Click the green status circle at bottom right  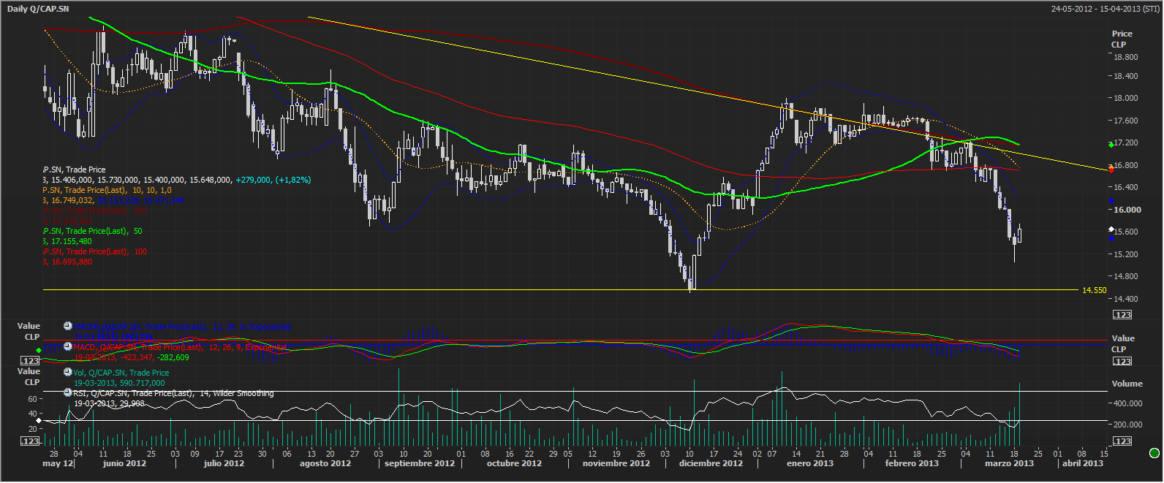click(1154, 453)
